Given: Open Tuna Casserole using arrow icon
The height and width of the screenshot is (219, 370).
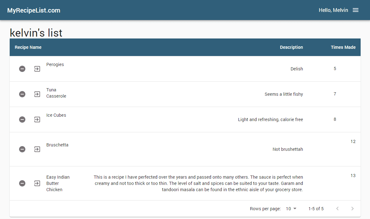Looking at the screenshot, I should coord(37,94).
